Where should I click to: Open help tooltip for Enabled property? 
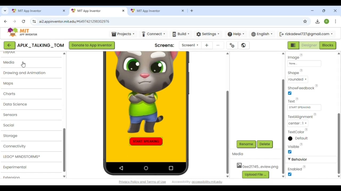point(304,167)
